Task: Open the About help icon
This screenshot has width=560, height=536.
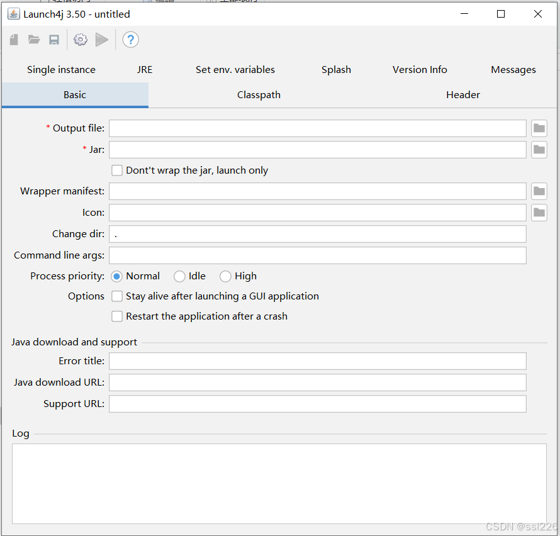Action: (130, 40)
